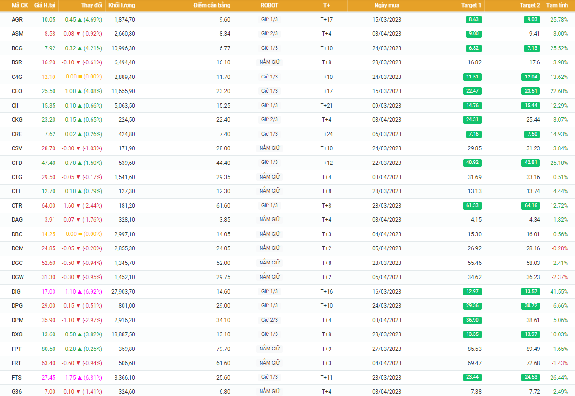The image size is (575, 396).
Task: Select the CSV ticker
Action: click(x=17, y=148)
